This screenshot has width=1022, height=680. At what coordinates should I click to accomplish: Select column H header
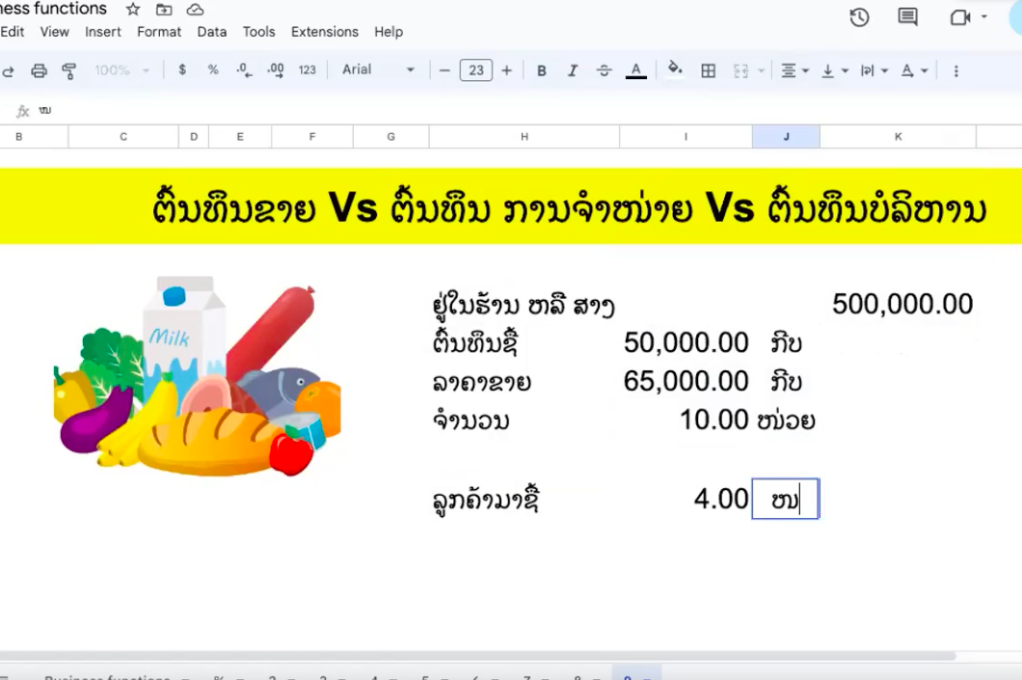tap(524, 136)
